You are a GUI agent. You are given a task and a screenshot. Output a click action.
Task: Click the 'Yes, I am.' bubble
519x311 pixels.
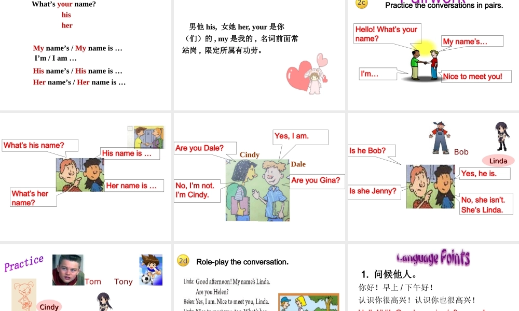point(301,137)
